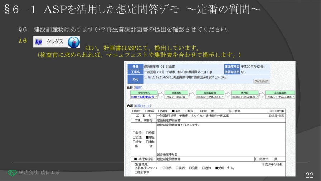Click arrow between 担当監督員 and 専門官
Image resolution: width=321 pixels, height=181 pixels.
coord(227,95)
